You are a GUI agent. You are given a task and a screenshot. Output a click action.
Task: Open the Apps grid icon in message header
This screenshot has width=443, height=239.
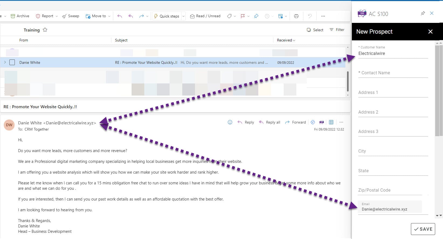[x=331, y=122]
